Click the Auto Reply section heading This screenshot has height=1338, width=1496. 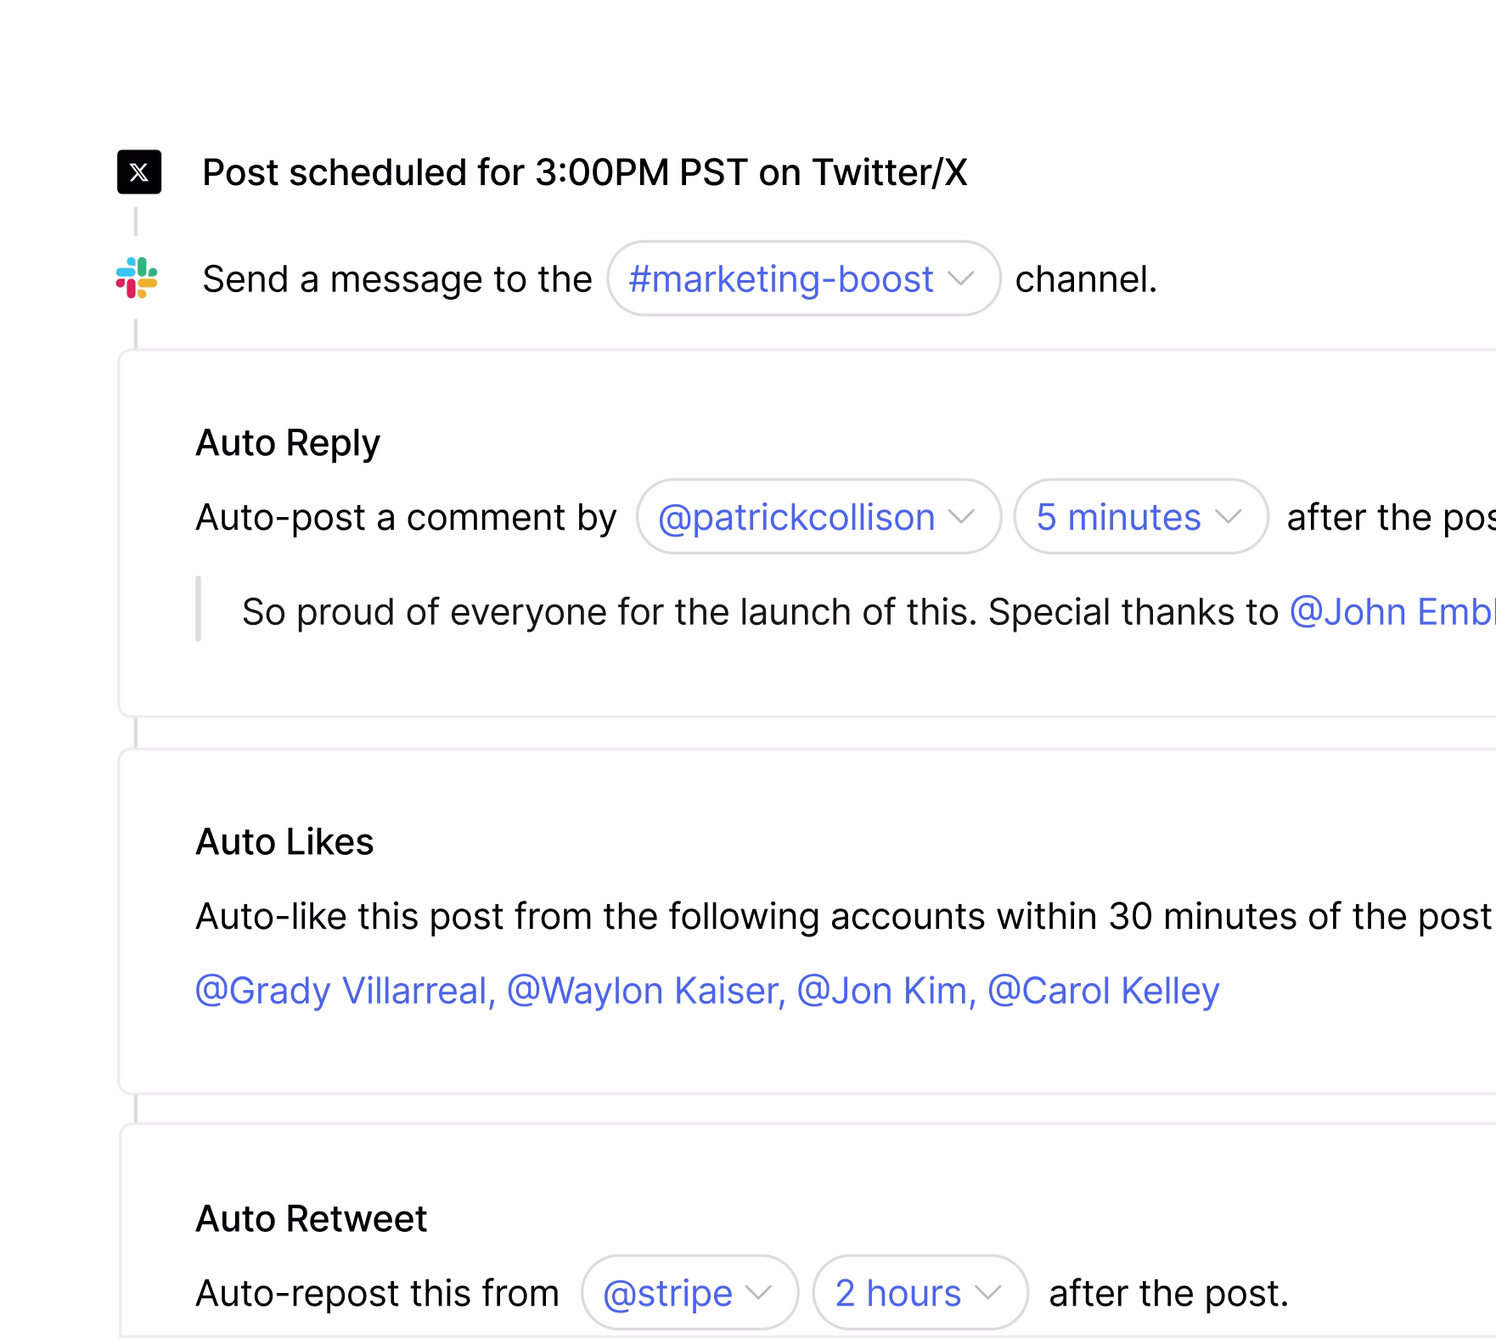click(288, 443)
